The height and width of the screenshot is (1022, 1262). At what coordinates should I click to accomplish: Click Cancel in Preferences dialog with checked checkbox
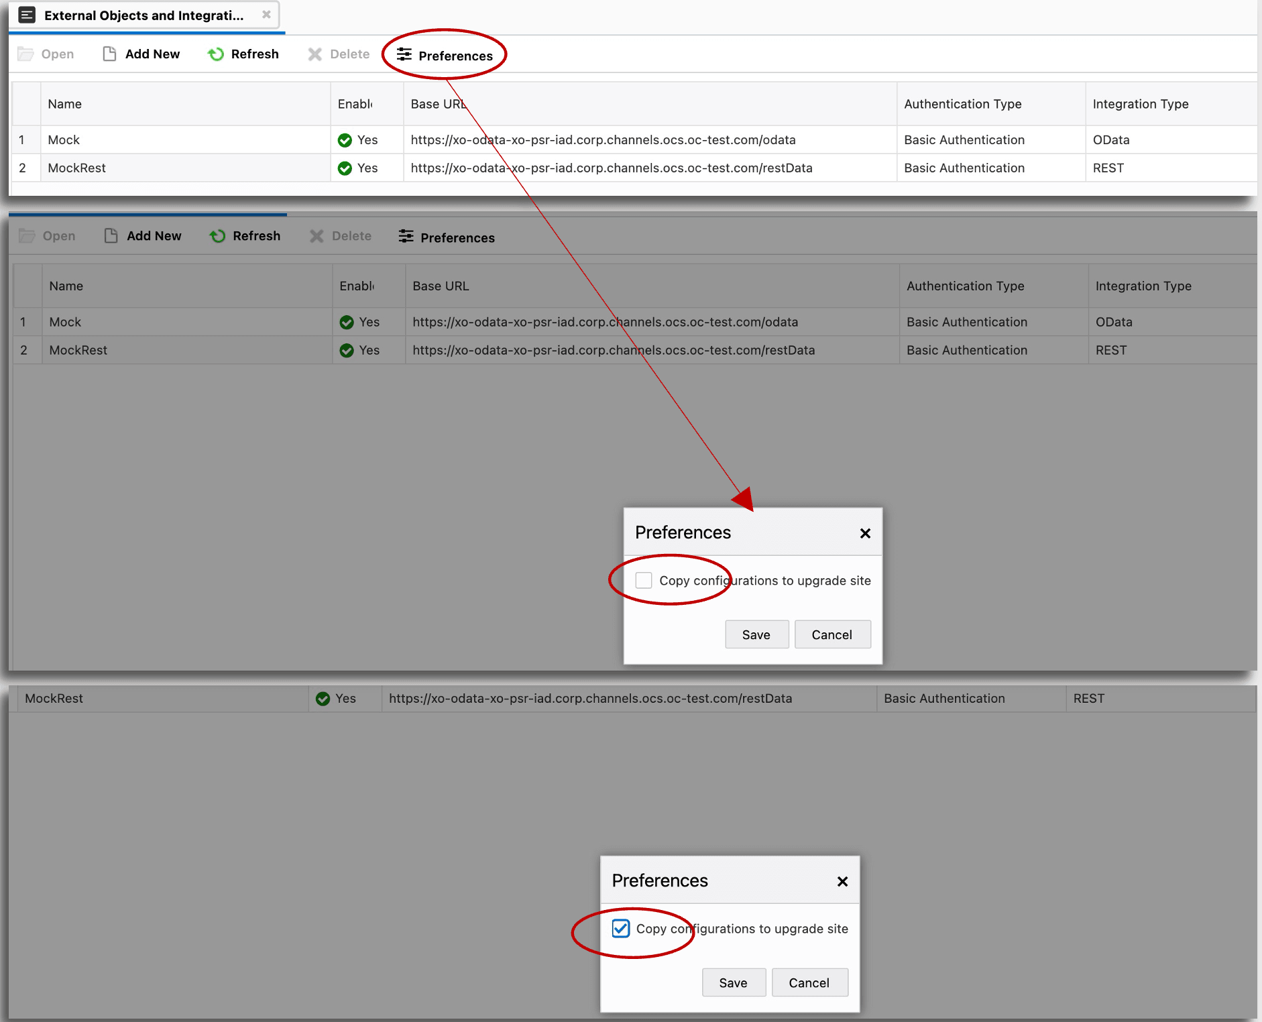coord(809,982)
